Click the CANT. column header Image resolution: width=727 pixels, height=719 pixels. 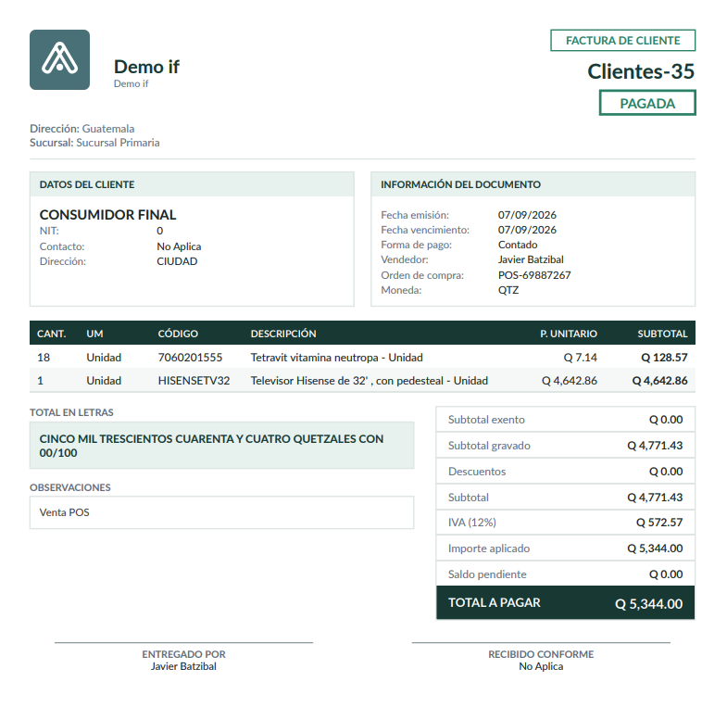pyautogui.click(x=52, y=334)
